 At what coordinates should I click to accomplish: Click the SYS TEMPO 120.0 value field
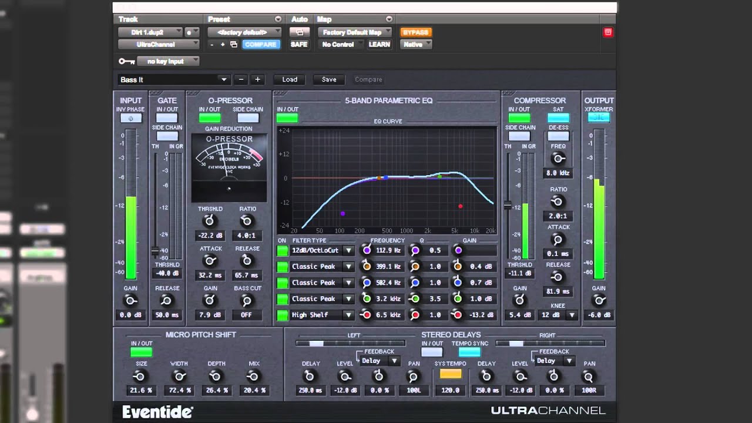(x=450, y=390)
